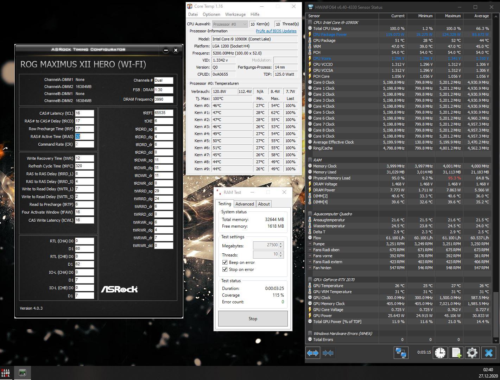This screenshot has width=500, height=380.
Task: Close the ASRock Timing Configurator window
Action: pyautogui.click(x=176, y=50)
